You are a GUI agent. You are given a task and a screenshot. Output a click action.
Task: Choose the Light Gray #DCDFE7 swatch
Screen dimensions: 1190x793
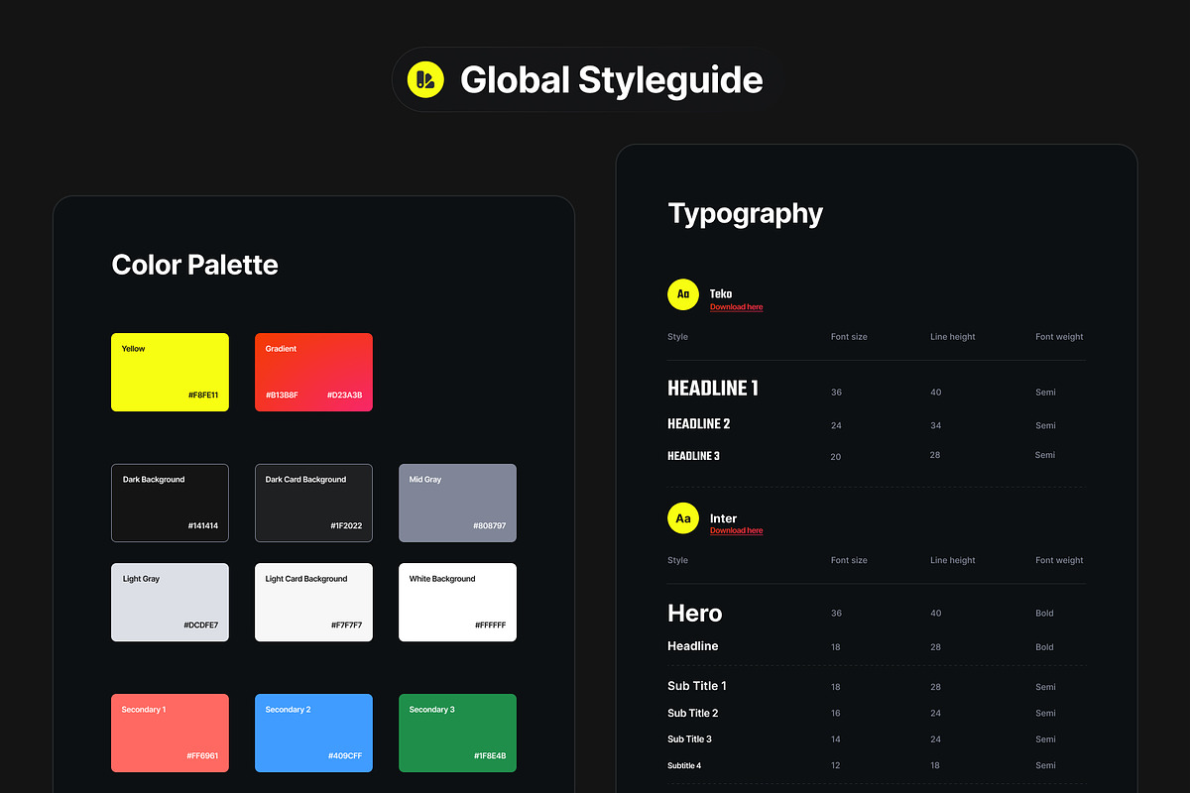coord(170,602)
